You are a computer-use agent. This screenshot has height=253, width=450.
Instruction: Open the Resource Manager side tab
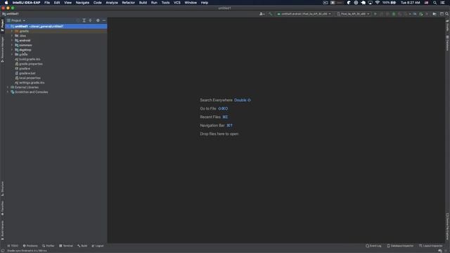click(2, 49)
